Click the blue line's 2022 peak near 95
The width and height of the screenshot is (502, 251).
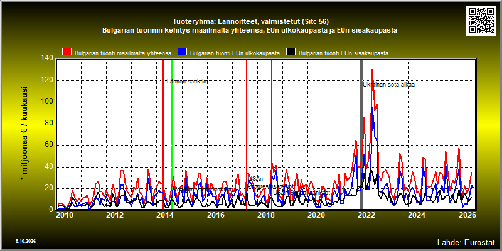(x=372, y=108)
